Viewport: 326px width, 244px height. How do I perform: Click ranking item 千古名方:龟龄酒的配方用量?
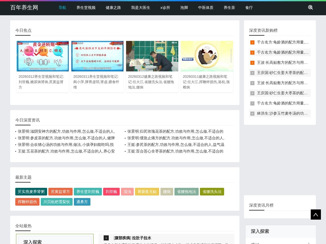coord(283,42)
